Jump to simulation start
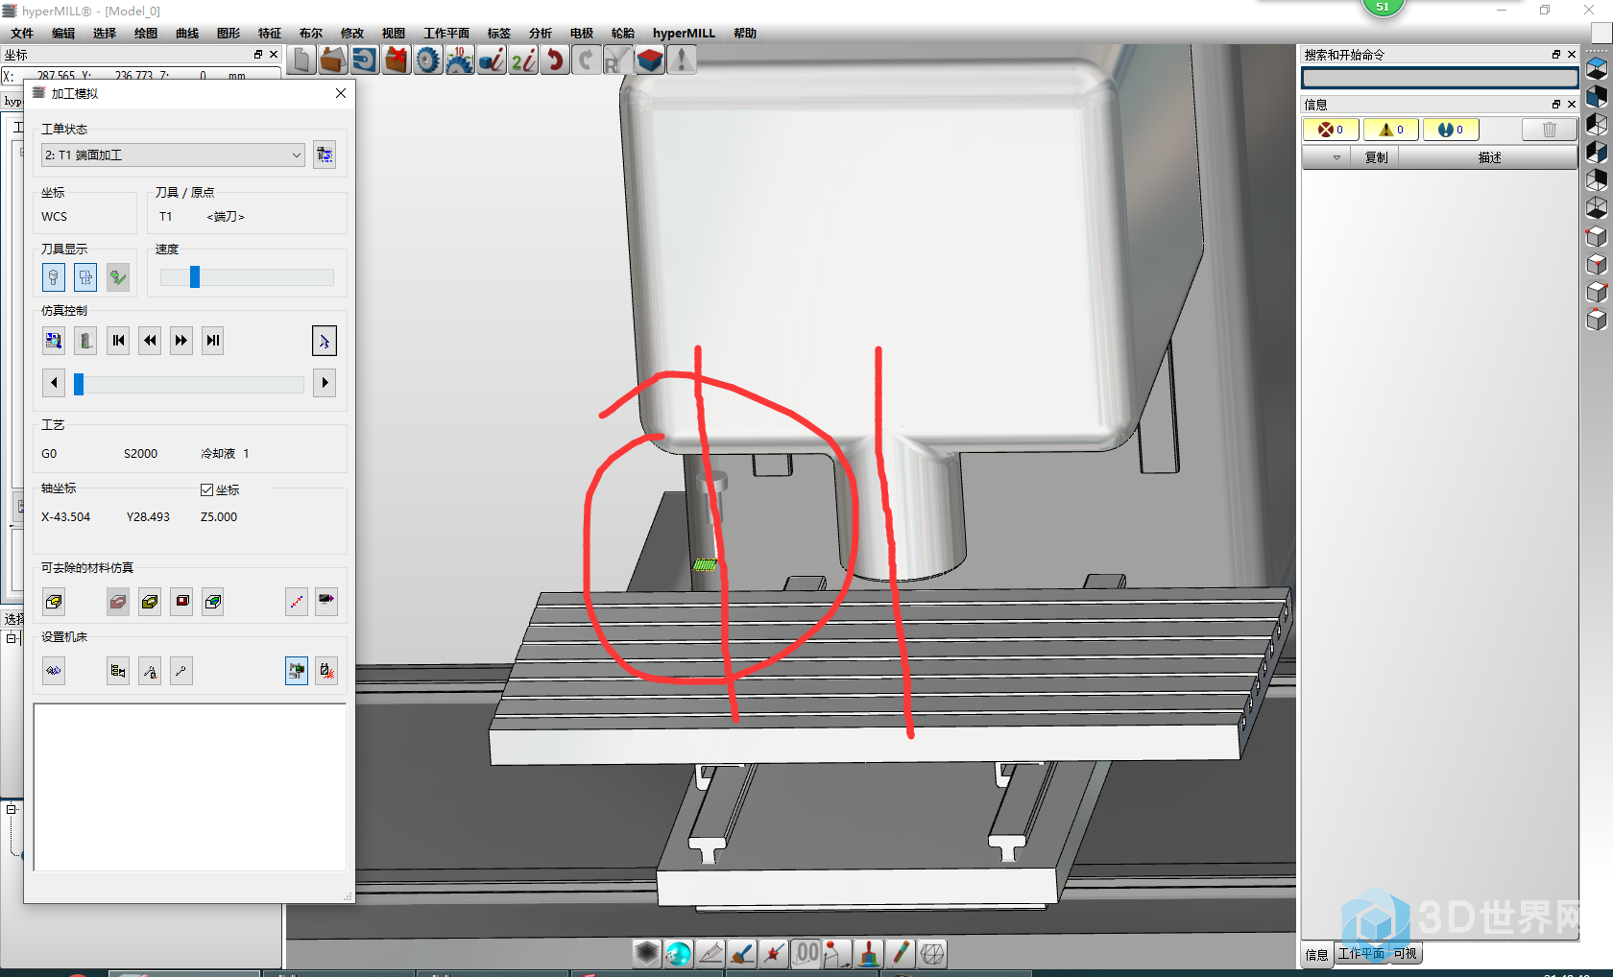The image size is (1613, 977). tap(118, 341)
